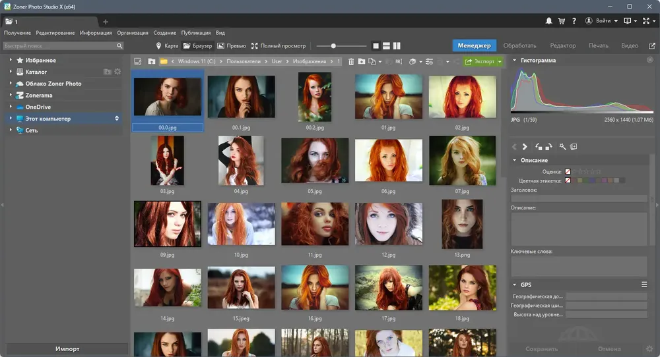Switch to two-column split view mode
The height and width of the screenshot is (357, 660).
(x=397, y=46)
